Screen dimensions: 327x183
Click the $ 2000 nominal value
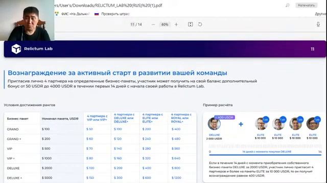(x=47, y=168)
